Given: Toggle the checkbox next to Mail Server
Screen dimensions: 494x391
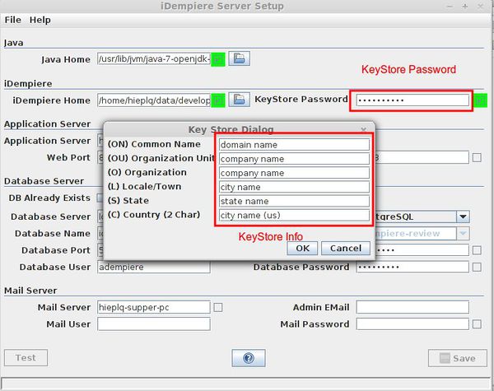Looking at the screenshot, I should tap(218, 307).
